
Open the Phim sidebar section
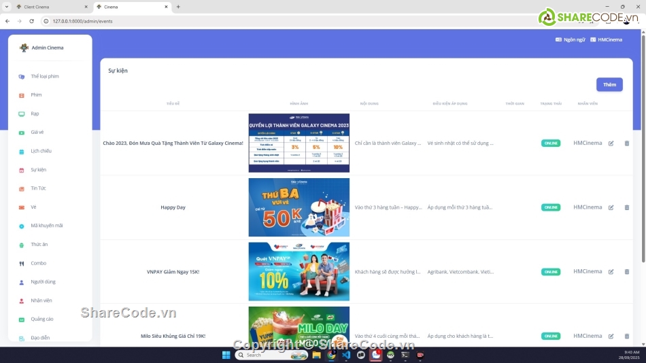(36, 94)
